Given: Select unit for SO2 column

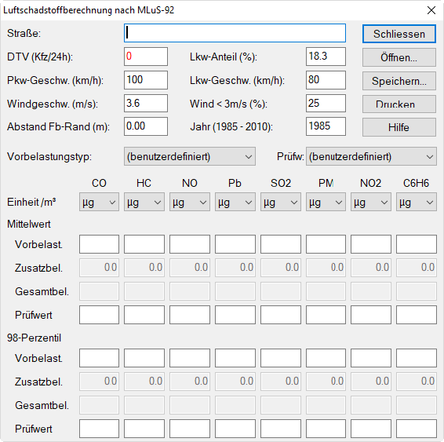Looking at the screenshot, I should tap(281, 202).
